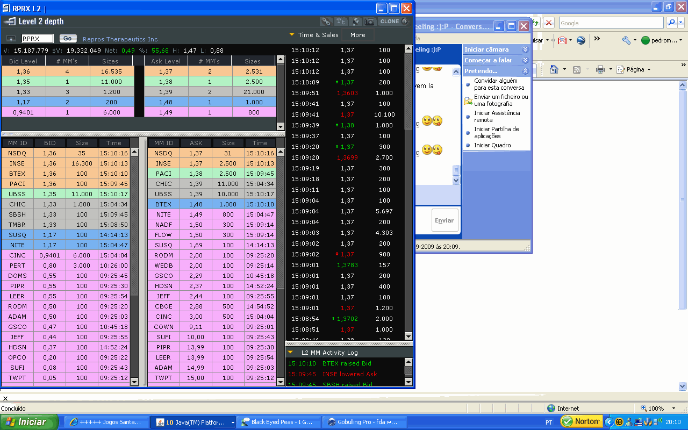The image size is (688, 430).
Task: Click the magnifier search icon in browser
Action: [671, 23]
